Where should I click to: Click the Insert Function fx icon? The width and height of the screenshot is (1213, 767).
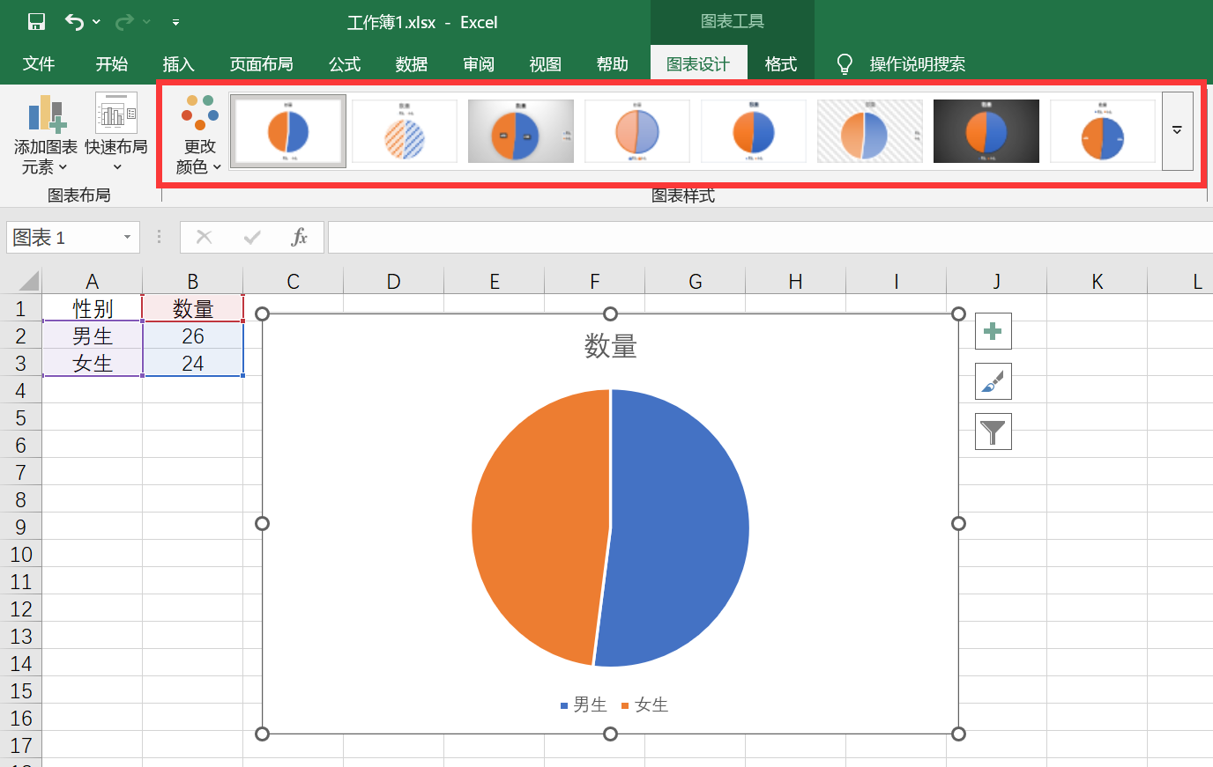click(x=300, y=237)
